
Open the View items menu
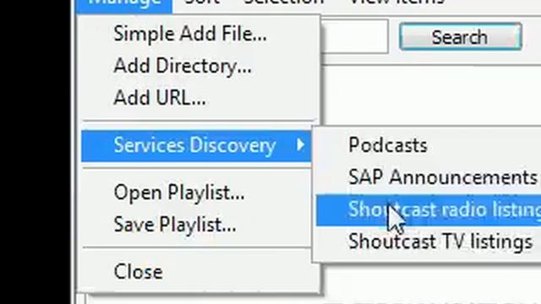point(396,3)
